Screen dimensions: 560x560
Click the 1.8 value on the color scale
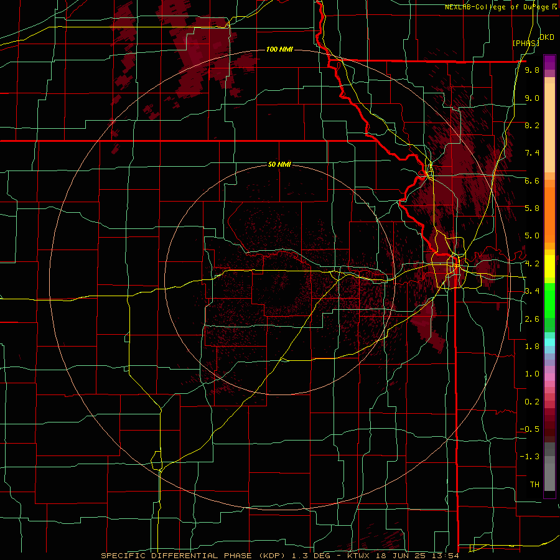click(x=532, y=347)
